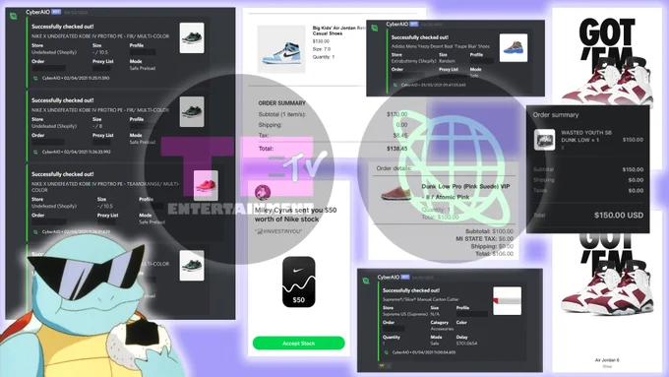
Task: Click the footer CyberAIO logo in the first Kobe embed
Action: coord(35,78)
